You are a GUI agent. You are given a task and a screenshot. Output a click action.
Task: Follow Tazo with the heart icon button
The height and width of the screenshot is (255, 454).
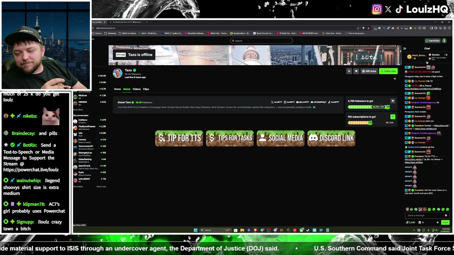(356, 71)
